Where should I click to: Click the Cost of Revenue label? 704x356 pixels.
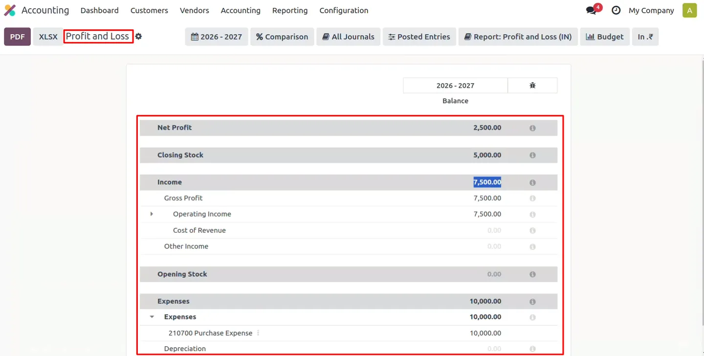(x=199, y=230)
